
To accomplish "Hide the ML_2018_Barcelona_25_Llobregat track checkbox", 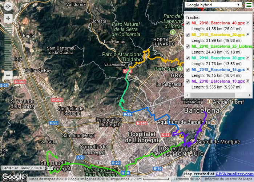I will point(188,47).
